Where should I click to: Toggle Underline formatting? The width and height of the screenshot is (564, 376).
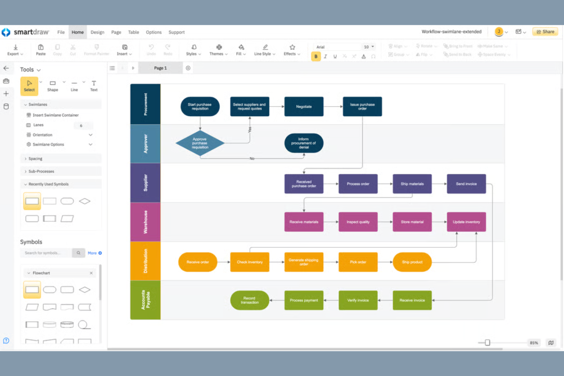click(x=335, y=56)
